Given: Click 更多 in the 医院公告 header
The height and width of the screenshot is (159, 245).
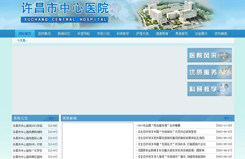Looking at the screenshot, I should 53,118.
